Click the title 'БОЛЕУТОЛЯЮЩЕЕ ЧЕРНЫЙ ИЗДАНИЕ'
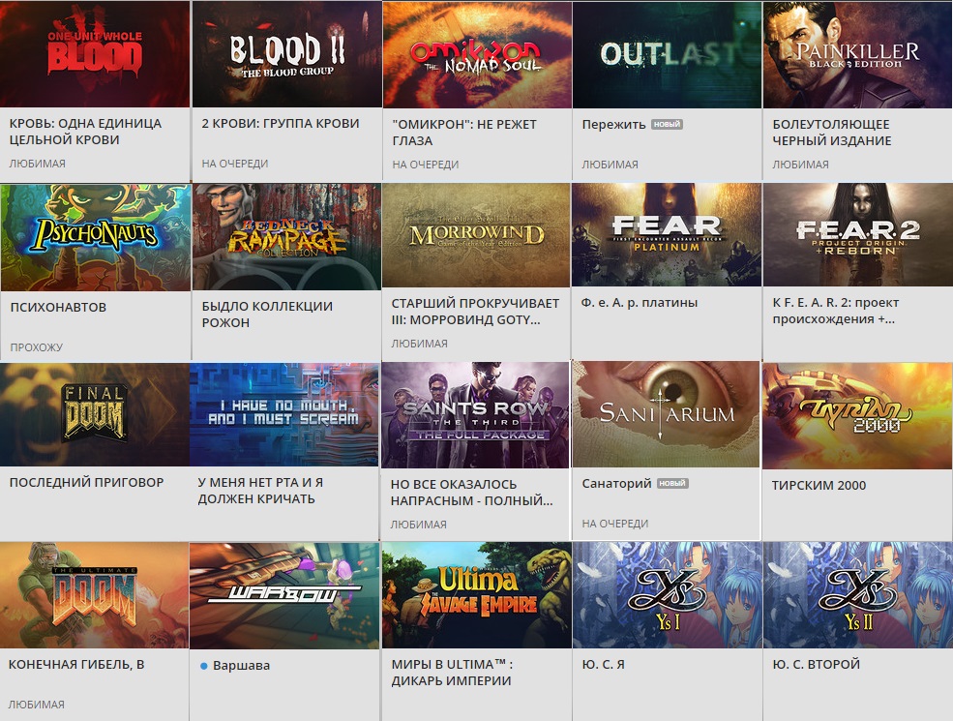This screenshot has height=721, width=953. pos(832,133)
